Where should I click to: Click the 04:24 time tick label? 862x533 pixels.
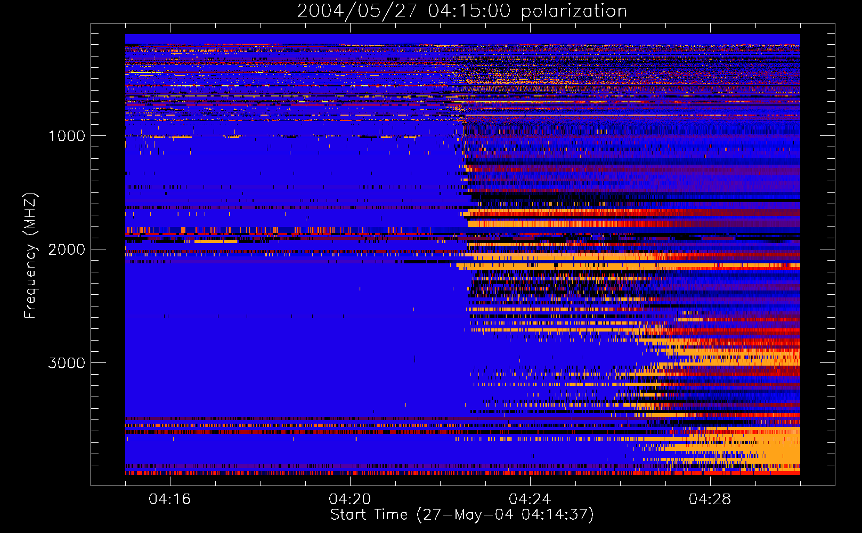[x=530, y=499]
